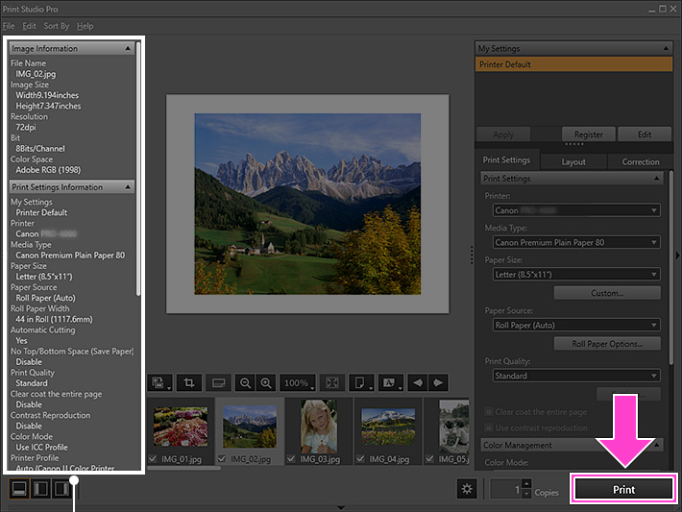Click the fit-to-window view icon
Screen dimensions: 682x512
click(330, 382)
